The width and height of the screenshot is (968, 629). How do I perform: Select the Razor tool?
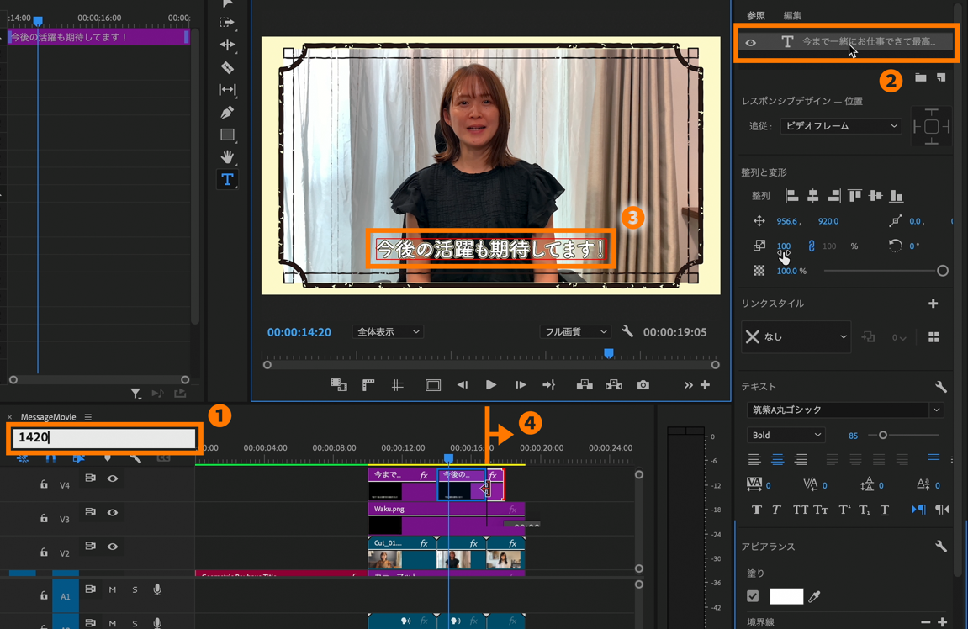pos(227,67)
